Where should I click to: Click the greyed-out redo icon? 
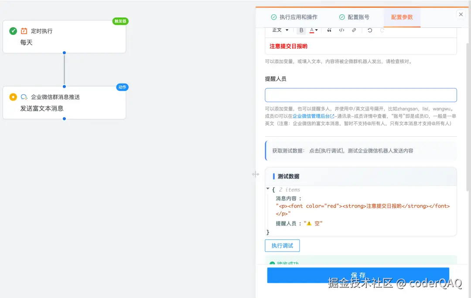[x=382, y=30]
